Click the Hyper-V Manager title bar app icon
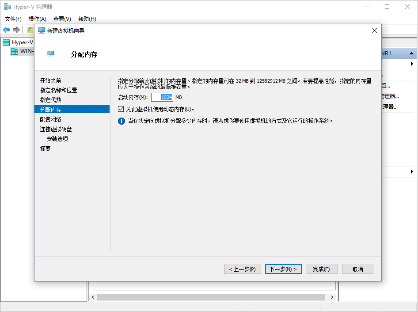Image resolution: width=418 pixels, height=312 pixels. (x=7, y=7)
